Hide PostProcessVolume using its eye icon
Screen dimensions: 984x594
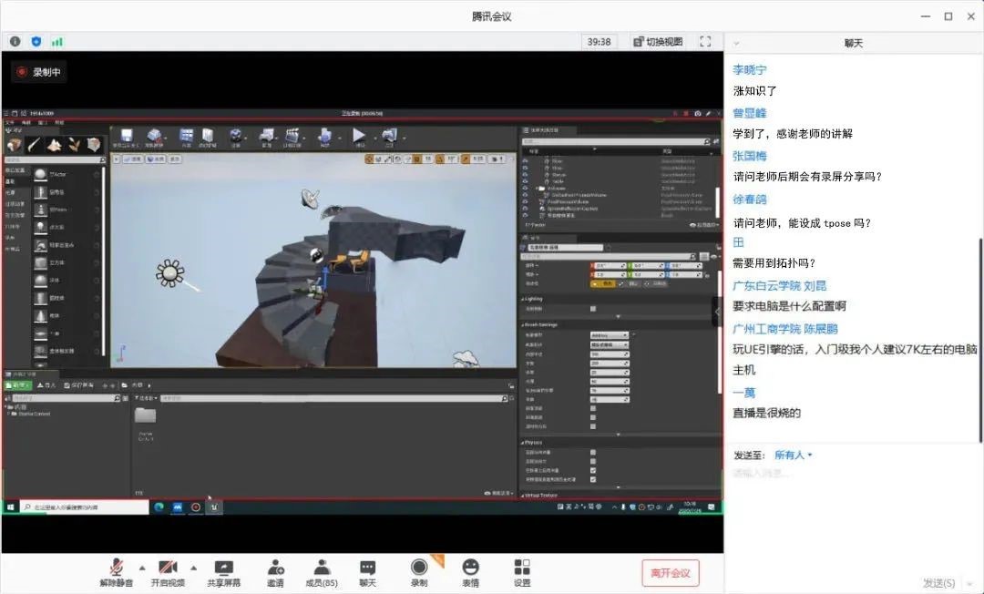coord(526,202)
